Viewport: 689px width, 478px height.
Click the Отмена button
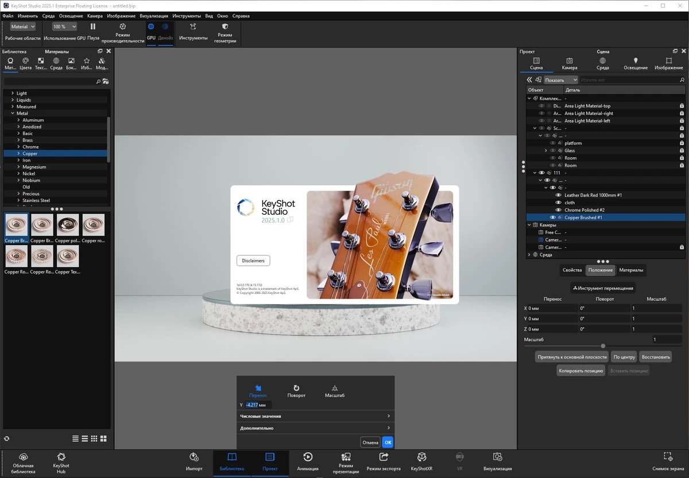coord(370,442)
